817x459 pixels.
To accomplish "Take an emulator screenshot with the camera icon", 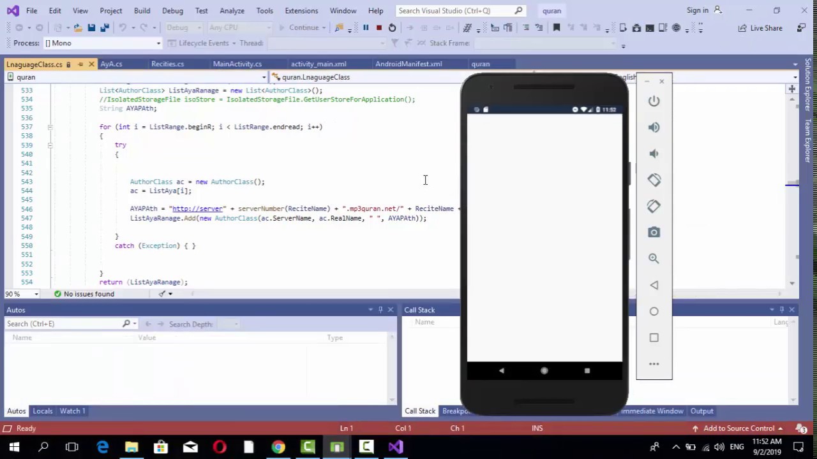I will click(x=654, y=233).
